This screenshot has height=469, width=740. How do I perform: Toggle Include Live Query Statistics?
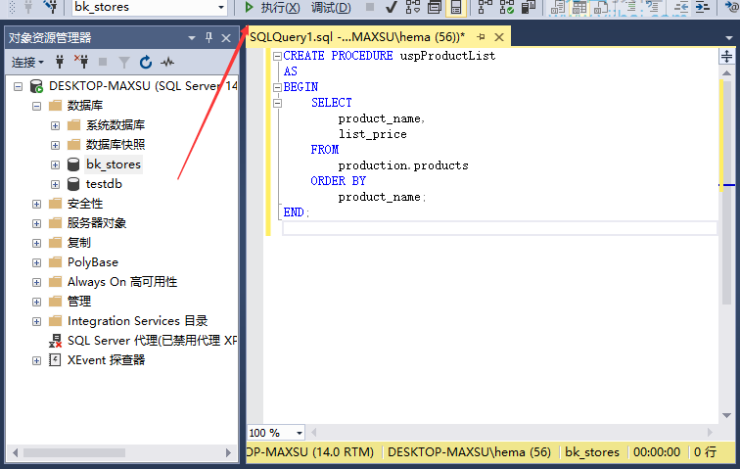click(x=507, y=7)
